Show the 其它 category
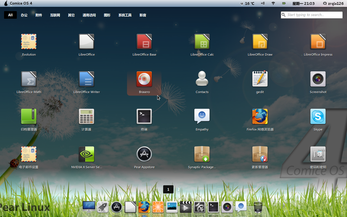Viewport: 347px width, 217px height. (71, 15)
